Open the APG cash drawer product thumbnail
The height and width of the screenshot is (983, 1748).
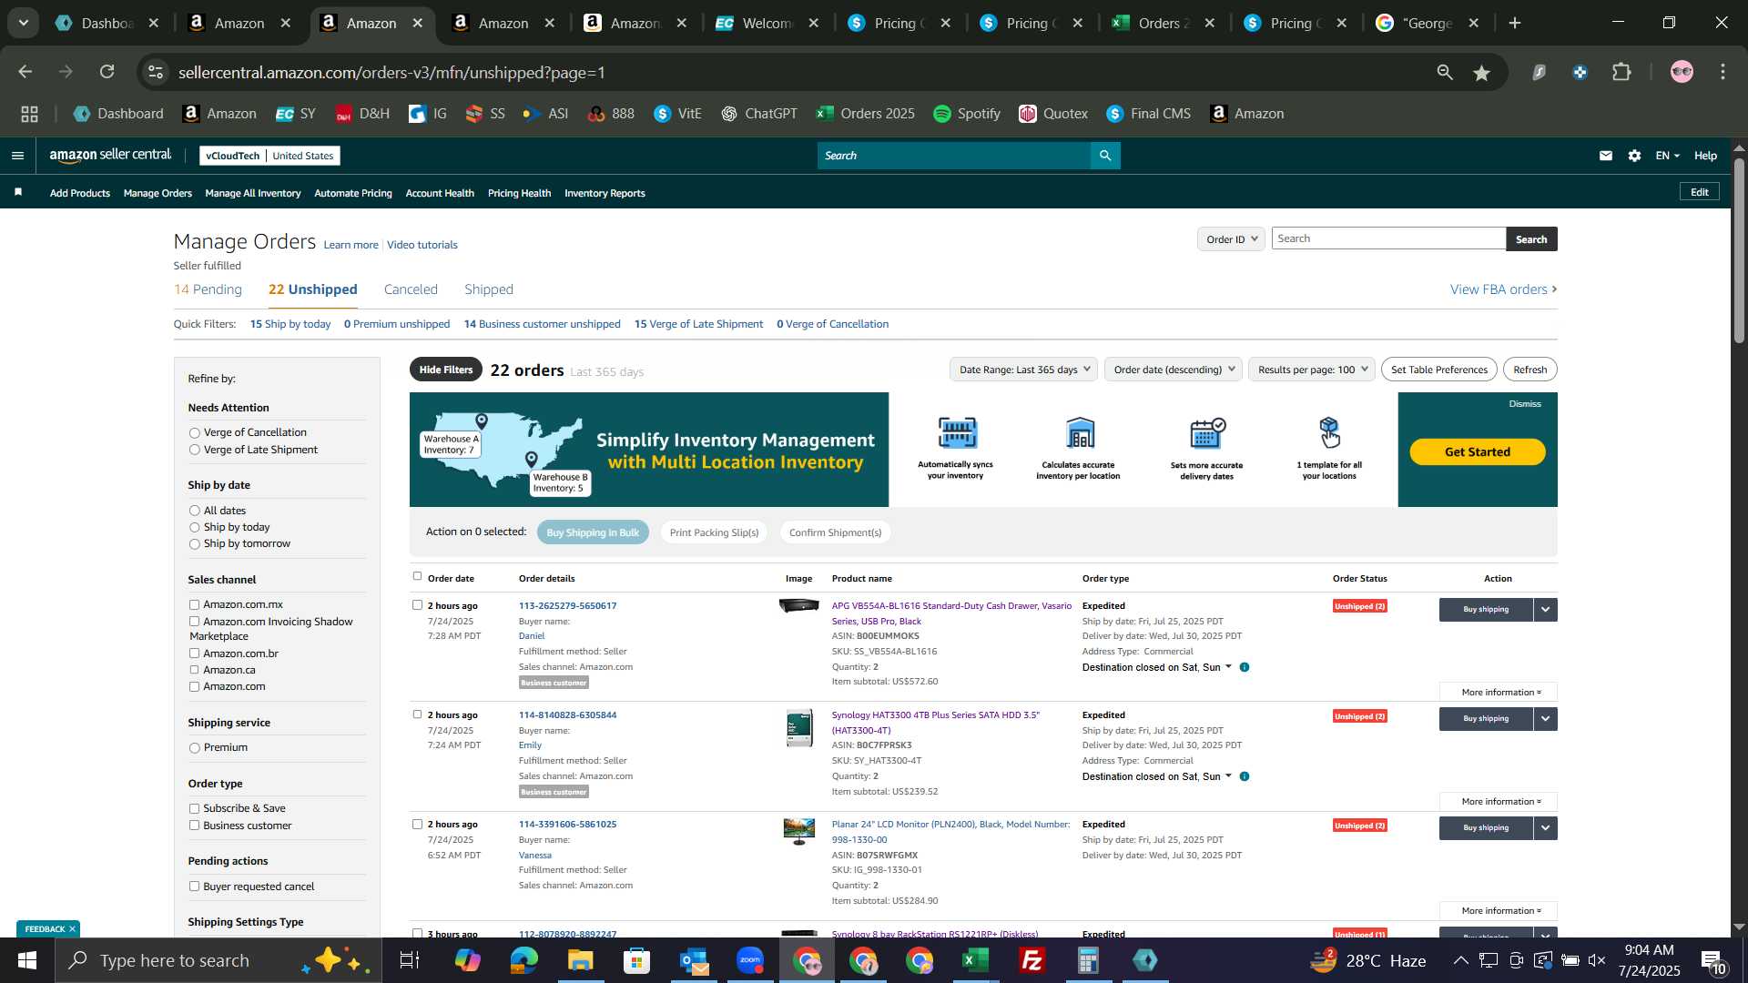[798, 605]
